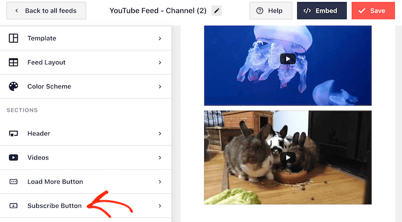This screenshot has height=222, width=402.
Task: Expand the Videos row chevron
Action: tap(160, 158)
